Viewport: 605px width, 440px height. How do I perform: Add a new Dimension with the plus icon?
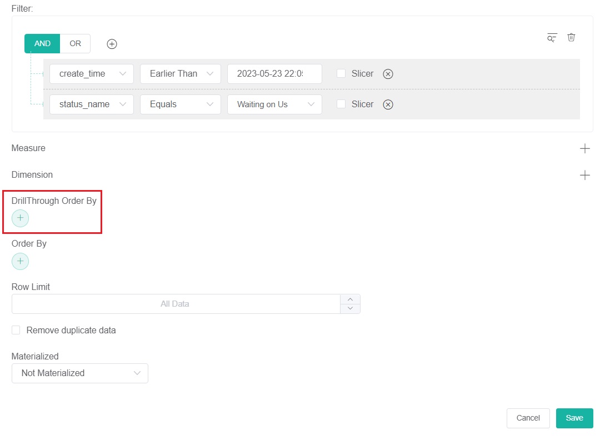pyautogui.click(x=584, y=175)
